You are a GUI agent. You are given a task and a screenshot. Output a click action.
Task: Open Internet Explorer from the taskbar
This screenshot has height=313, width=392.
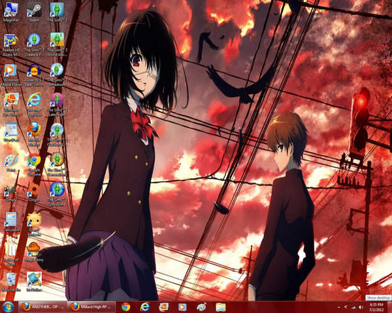click(x=145, y=306)
